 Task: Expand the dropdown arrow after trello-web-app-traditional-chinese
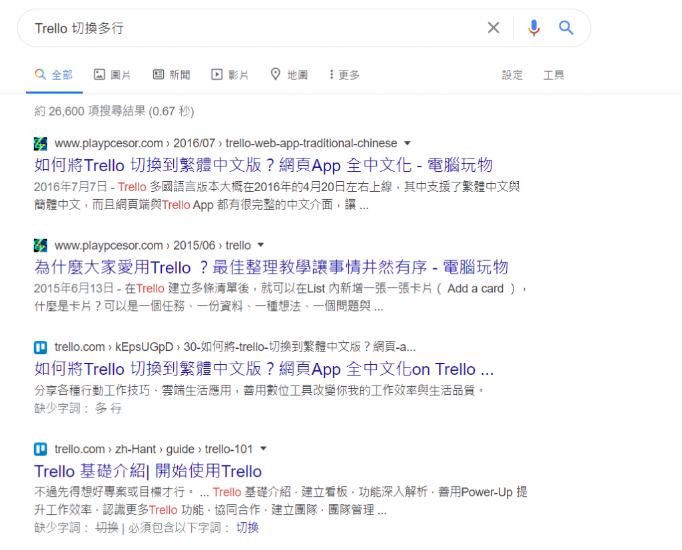tap(407, 143)
